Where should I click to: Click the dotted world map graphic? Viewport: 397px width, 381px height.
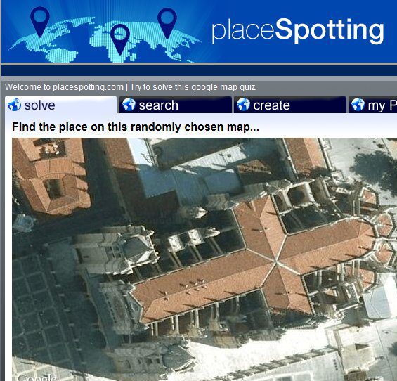[x=105, y=39]
